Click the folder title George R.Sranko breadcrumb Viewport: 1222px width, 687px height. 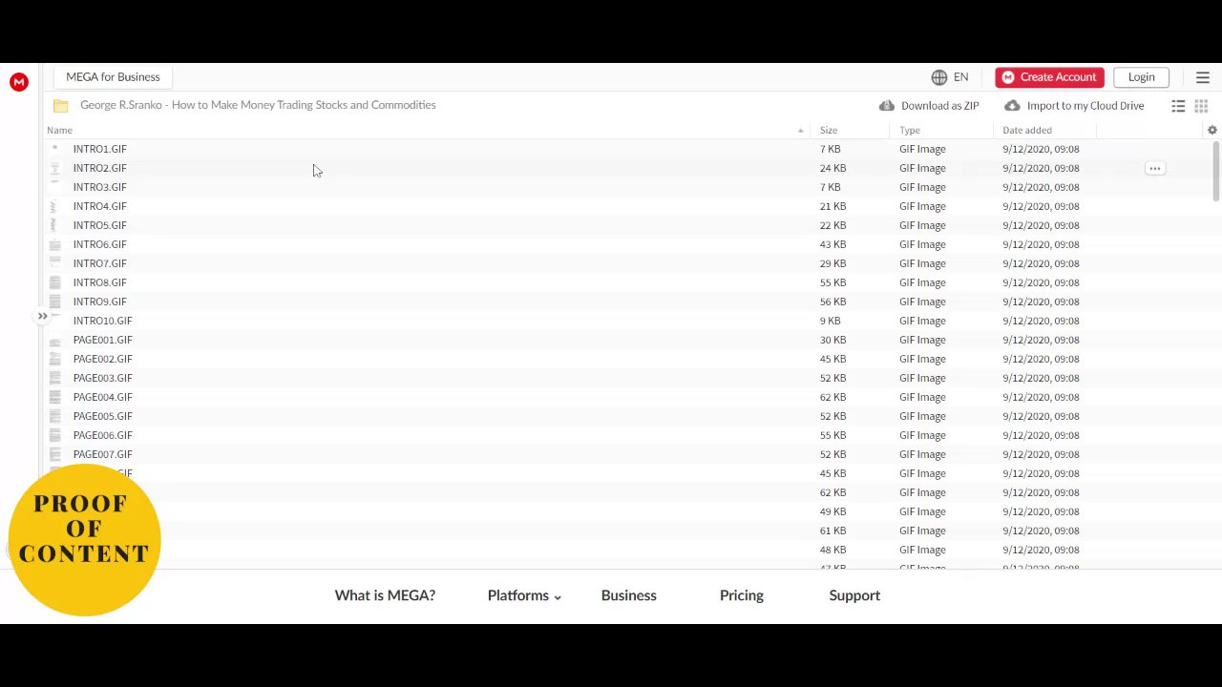tap(258, 105)
